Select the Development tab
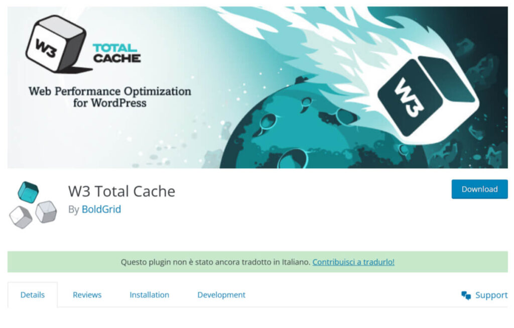Viewport: 514px width, 328px height. tap(221, 295)
